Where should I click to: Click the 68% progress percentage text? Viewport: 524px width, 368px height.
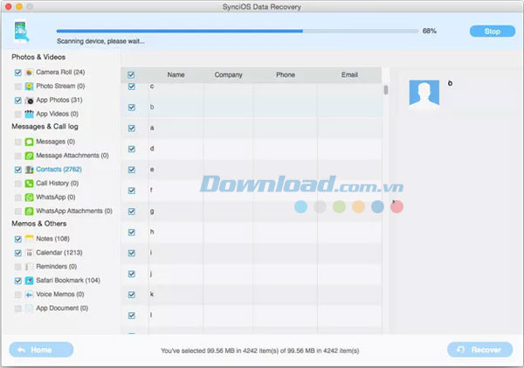tap(430, 31)
